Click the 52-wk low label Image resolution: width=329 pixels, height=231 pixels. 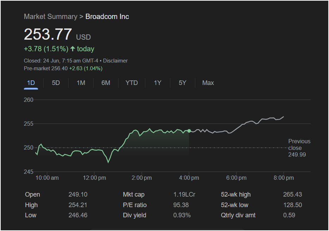click(235, 205)
